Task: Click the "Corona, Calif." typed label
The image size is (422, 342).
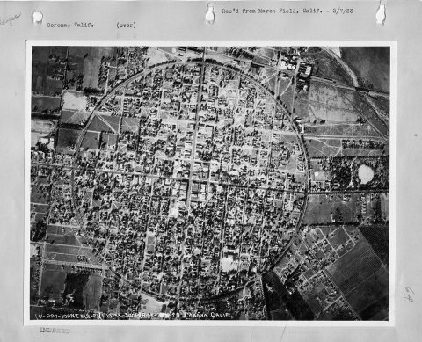Action: (x=70, y=25)
